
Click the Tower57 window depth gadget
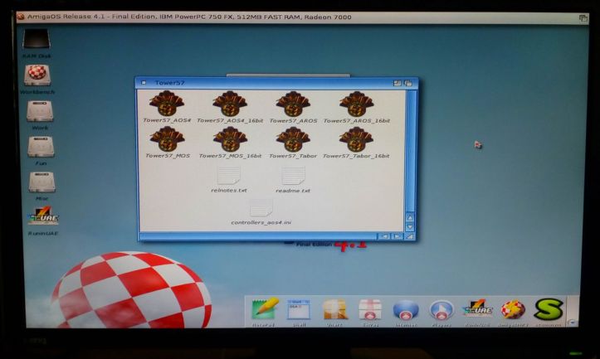tap(408, 83)
